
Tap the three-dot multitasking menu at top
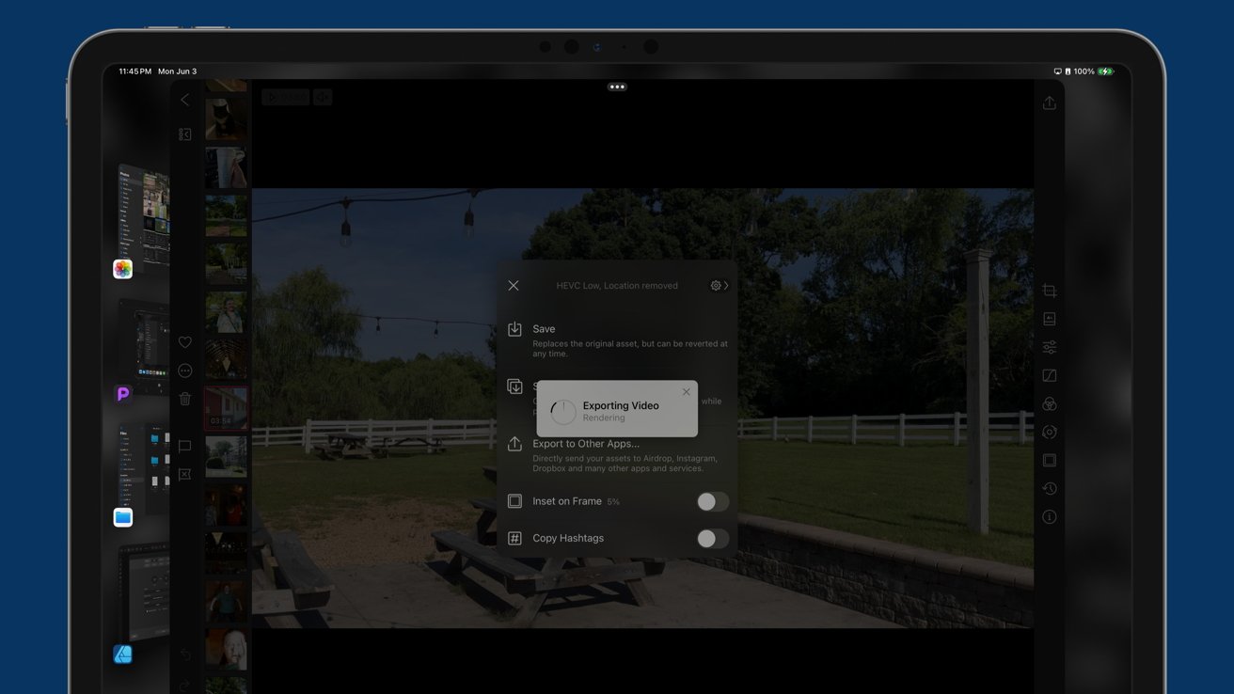point(617,87)
